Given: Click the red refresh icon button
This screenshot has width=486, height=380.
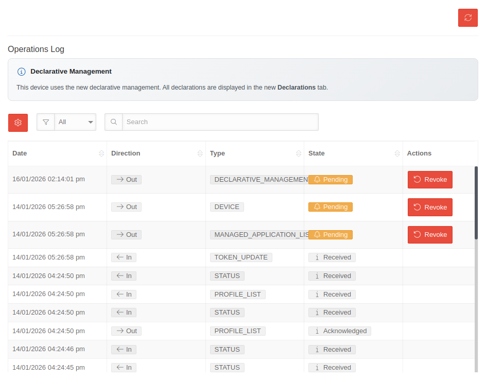Looking at the screenshot, I should click(467, 18).
